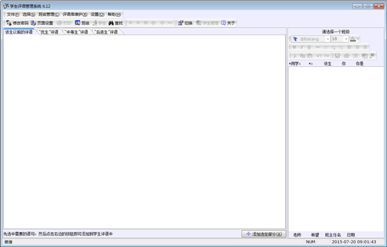Toggle Underline formatting in comment editor

click(x=309, y=47)
